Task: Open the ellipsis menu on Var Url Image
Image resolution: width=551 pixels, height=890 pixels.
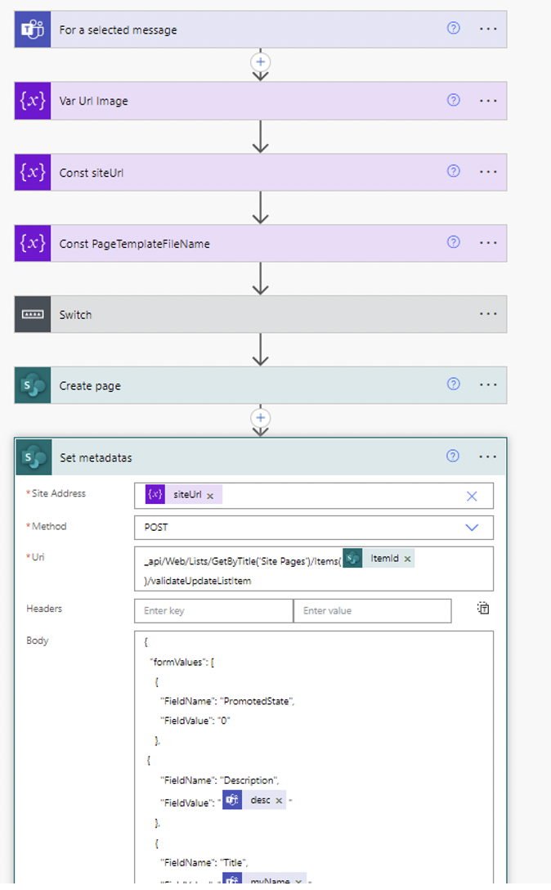Action: click(x=488, y=100)
